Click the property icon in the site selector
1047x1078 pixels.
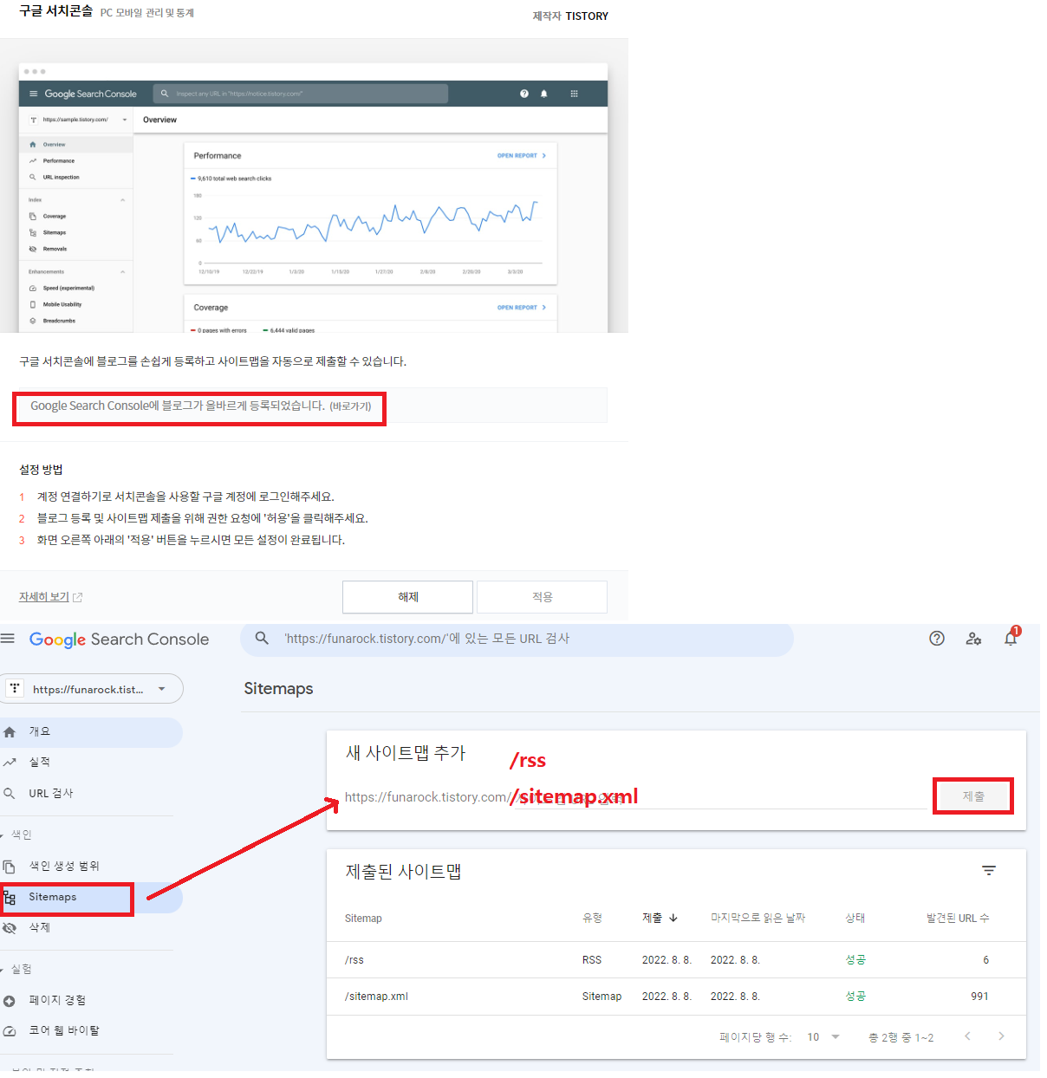(16, 689)
